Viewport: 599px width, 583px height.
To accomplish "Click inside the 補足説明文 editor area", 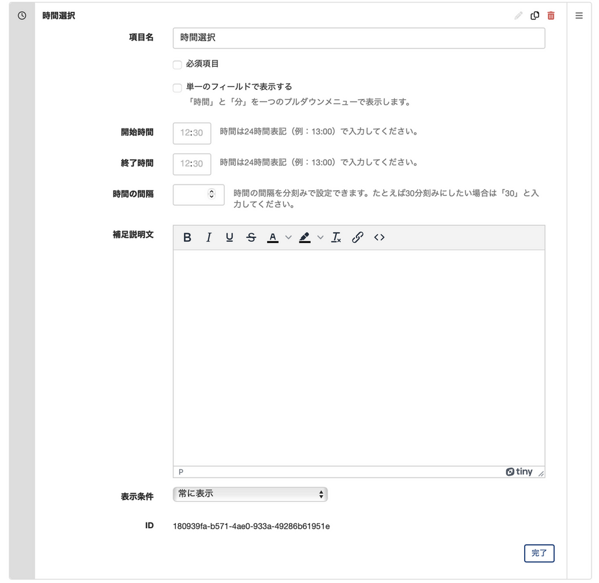I will point(359,358).
